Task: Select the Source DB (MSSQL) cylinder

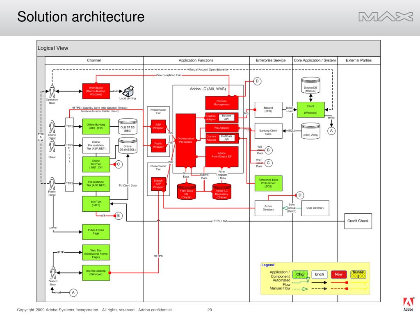Action: click(x=311, y=85)
